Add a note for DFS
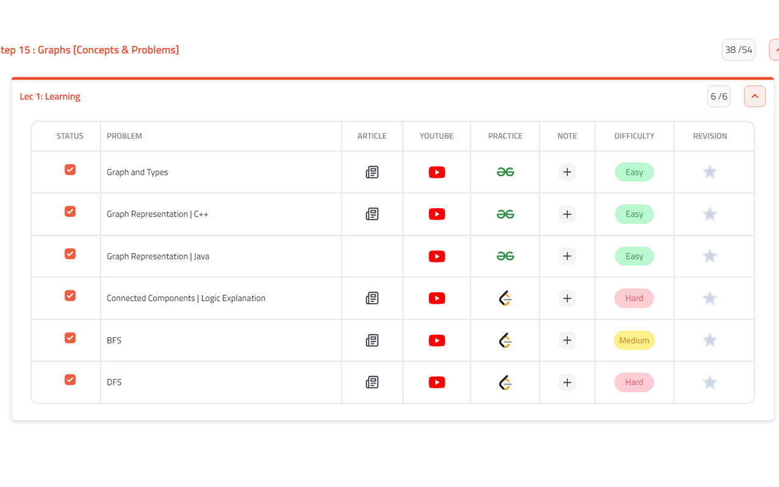This screenshot has height=487, width=779. [x=567, y=382]
